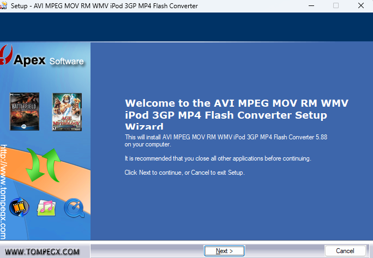This screenshot has width=373, height=258.
Task: Click the pink music note icon
Action: pyautogui.click(x=46, y=207)
